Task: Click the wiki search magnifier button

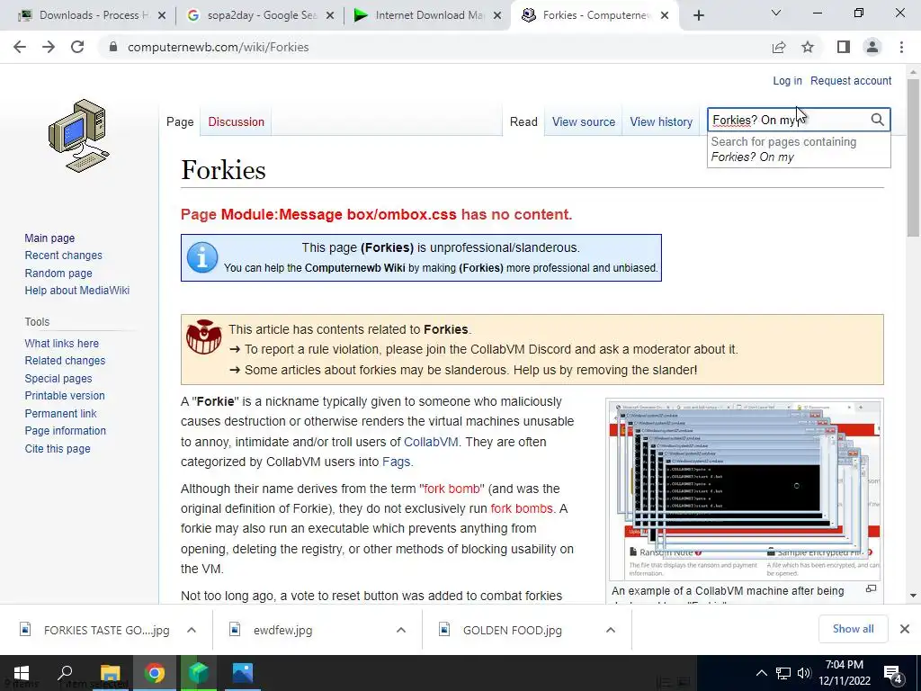Action: pyautogui.click(x=877, y=120)
